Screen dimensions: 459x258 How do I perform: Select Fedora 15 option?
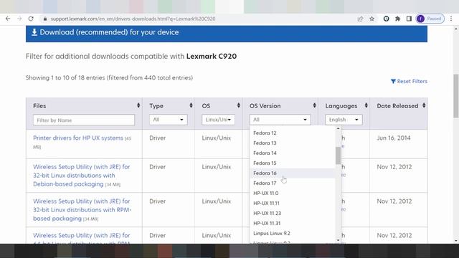pos(293,163)
